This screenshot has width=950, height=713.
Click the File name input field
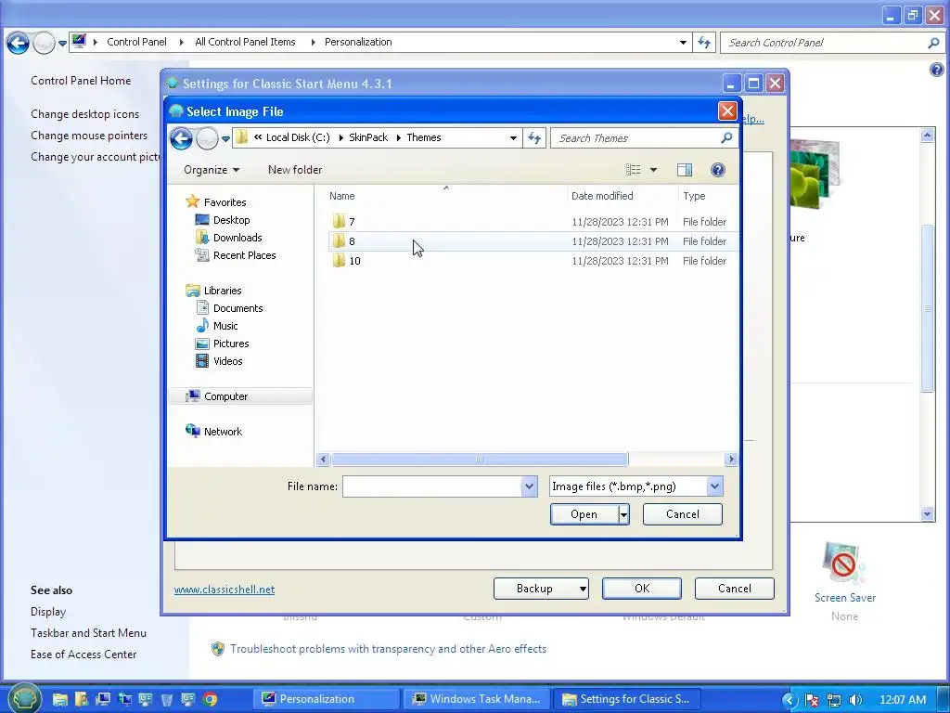click(x=432, y=486)
